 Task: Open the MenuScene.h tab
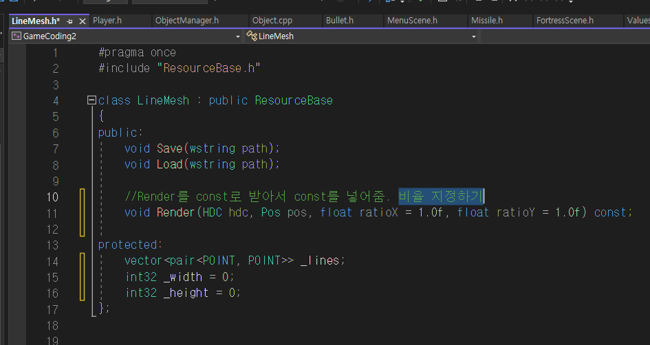[x=412, y=21]
